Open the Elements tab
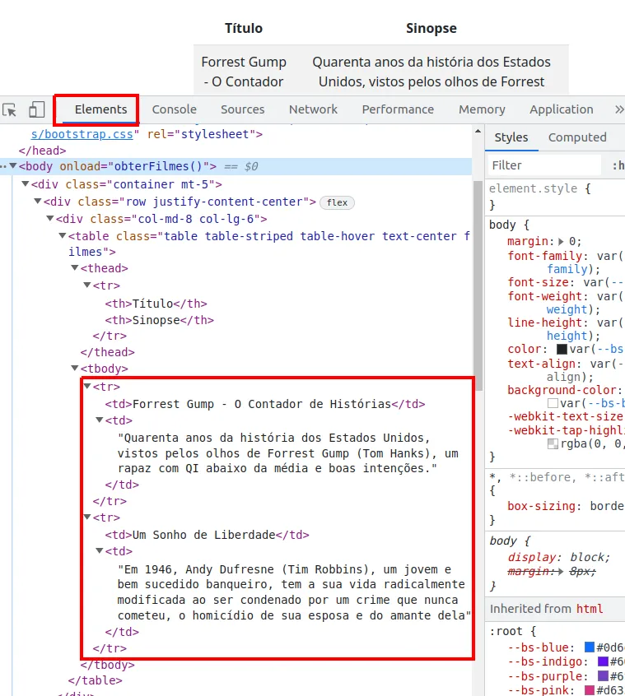The width and height of the screenshot is (625, 696). point(100,109)
